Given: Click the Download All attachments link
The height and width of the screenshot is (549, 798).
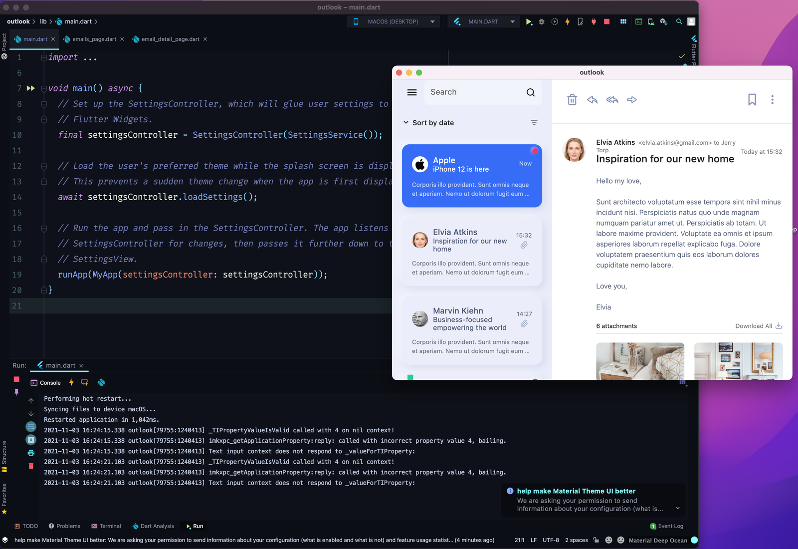Looking at the screenshot, I should tap(758, 326).
